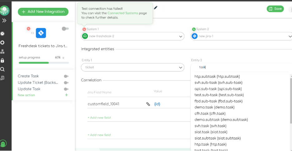This screenshot has height=151, width=292.
Task: Open the logs search icon in sidebar
Action: point(2,78)
